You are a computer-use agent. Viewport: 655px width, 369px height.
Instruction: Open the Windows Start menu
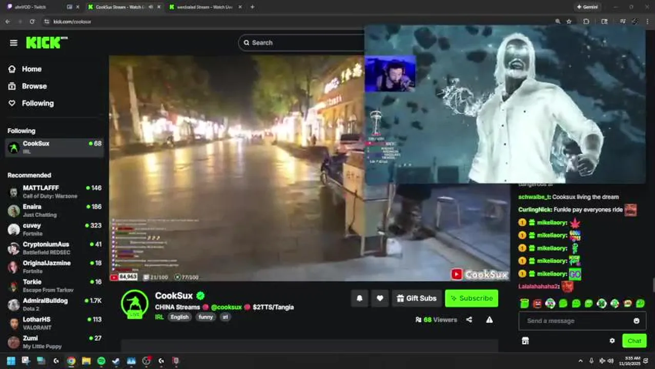(x=11, y=361)
